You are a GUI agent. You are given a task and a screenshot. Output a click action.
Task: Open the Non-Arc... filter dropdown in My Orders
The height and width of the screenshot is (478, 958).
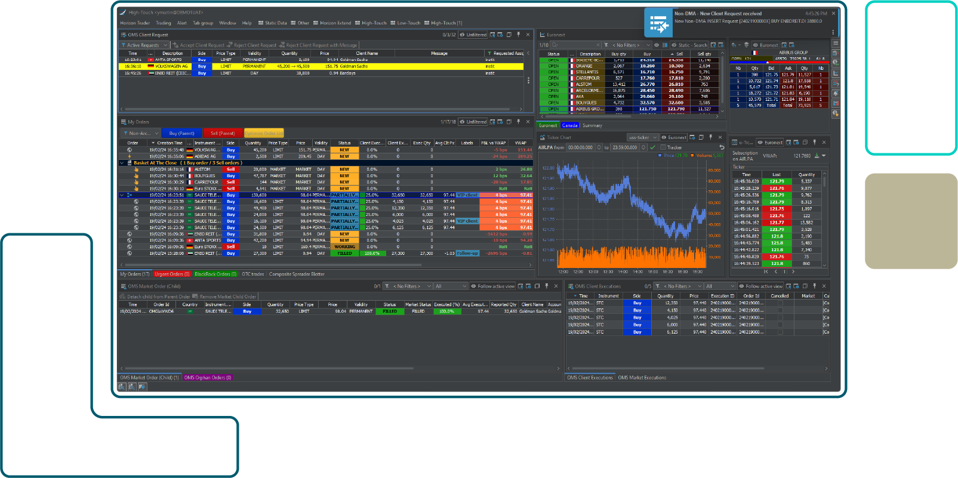coord(141,133)
